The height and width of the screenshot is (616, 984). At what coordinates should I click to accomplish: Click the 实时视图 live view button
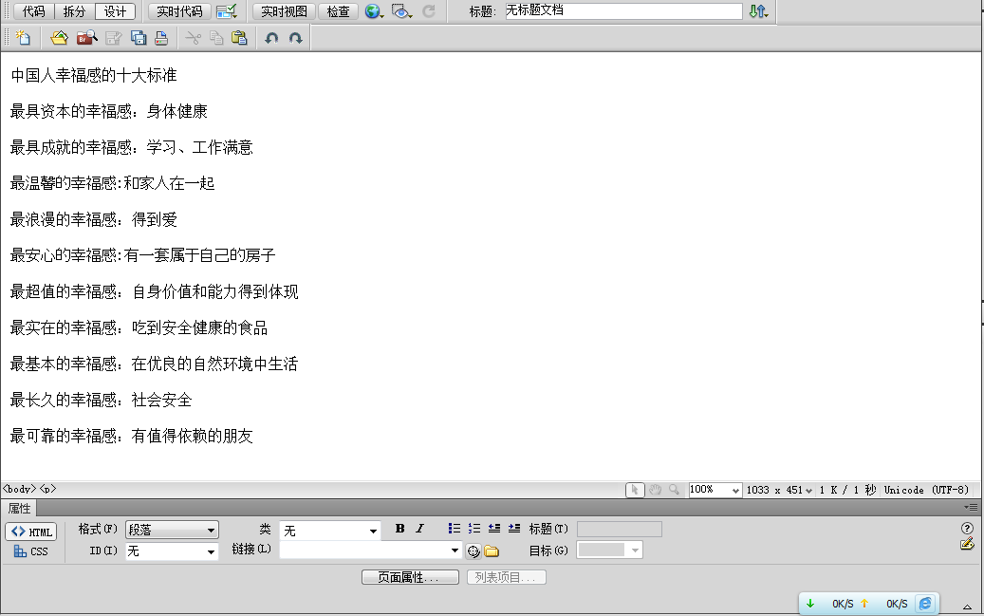284,11
